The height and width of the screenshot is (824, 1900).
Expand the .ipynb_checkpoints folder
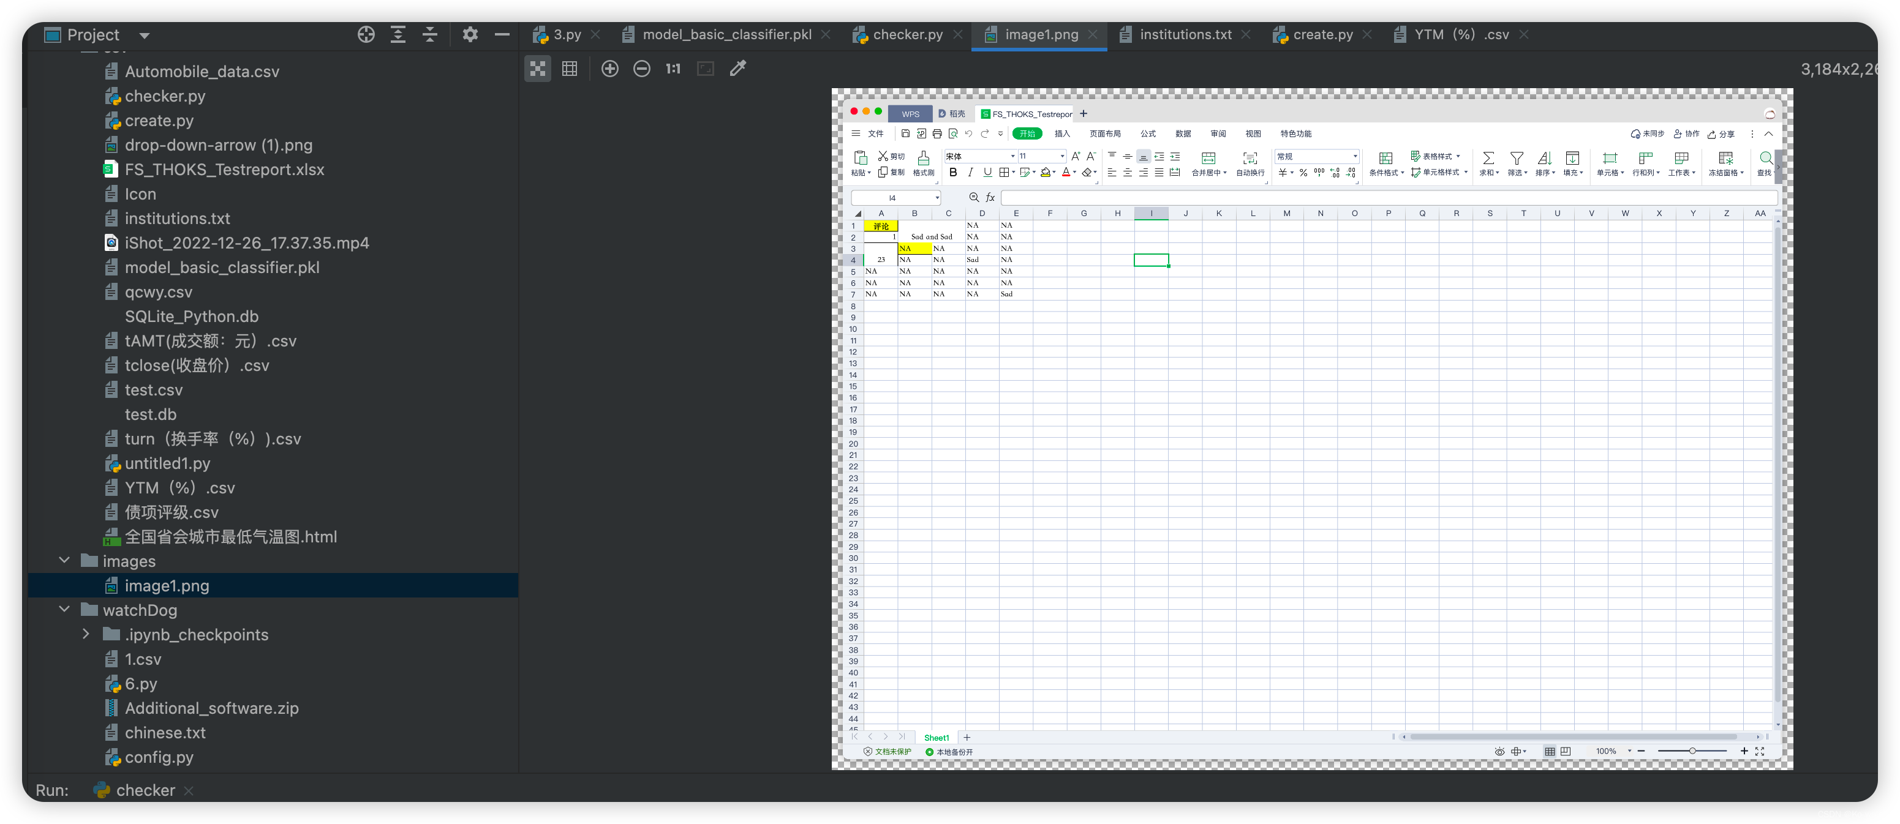pyautogui.click(x=86, y=634)
